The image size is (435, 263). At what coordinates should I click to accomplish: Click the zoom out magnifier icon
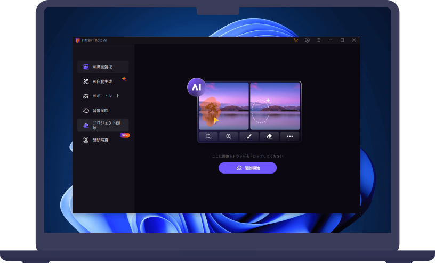[x=208, y=136]
